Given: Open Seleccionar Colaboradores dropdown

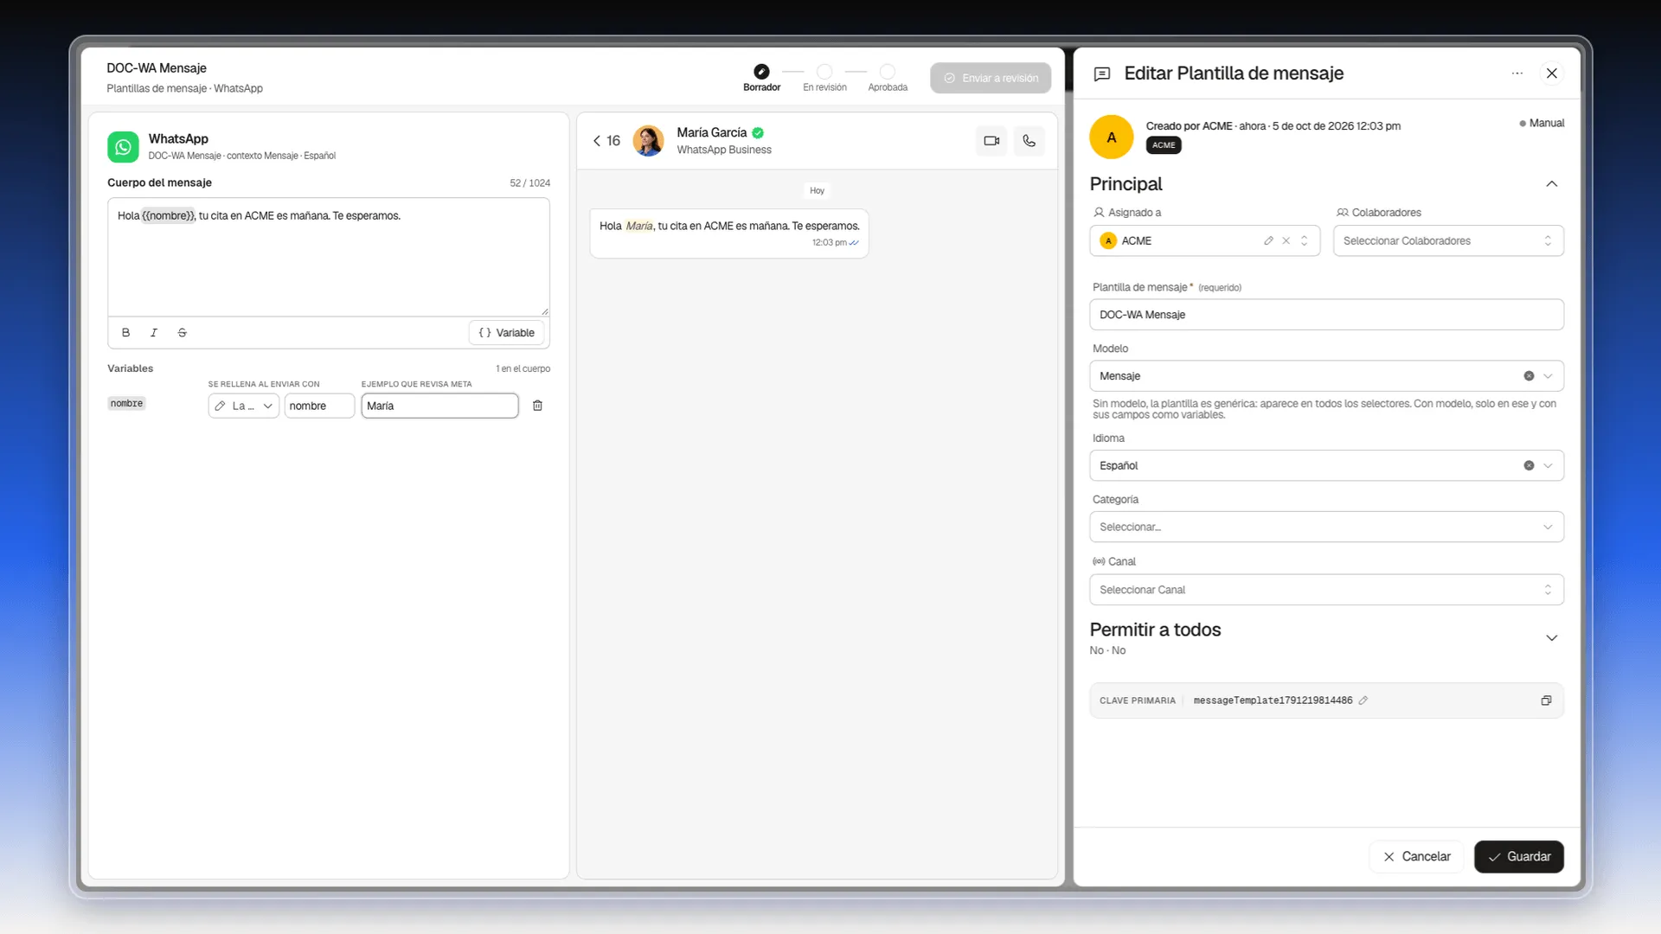Looking at the screenshot, I should (1448, 240).
